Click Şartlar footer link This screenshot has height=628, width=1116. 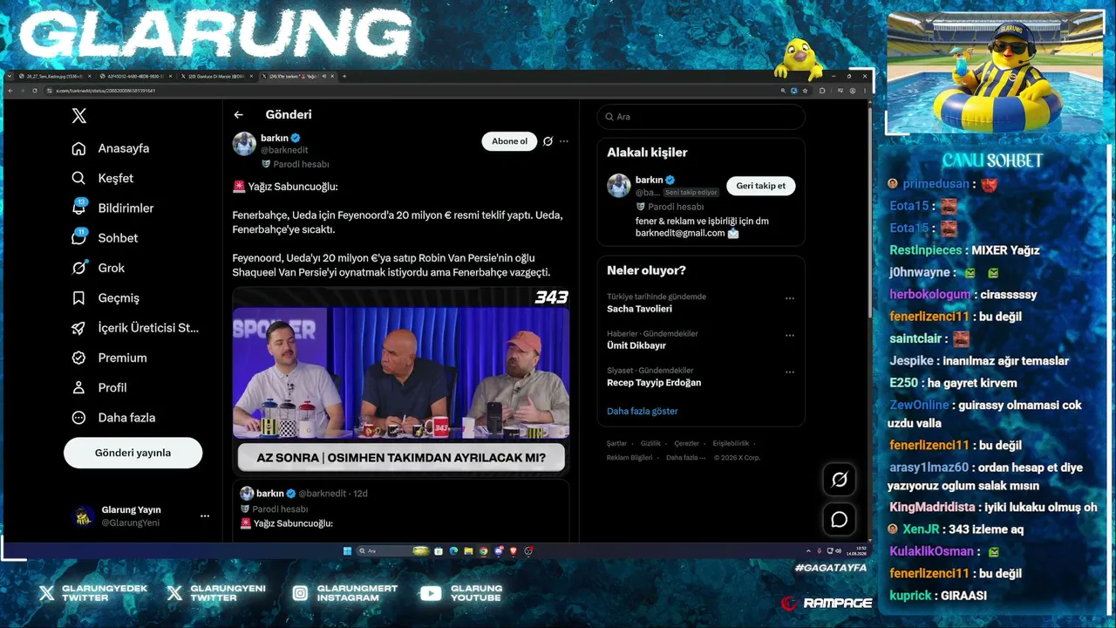616,443
